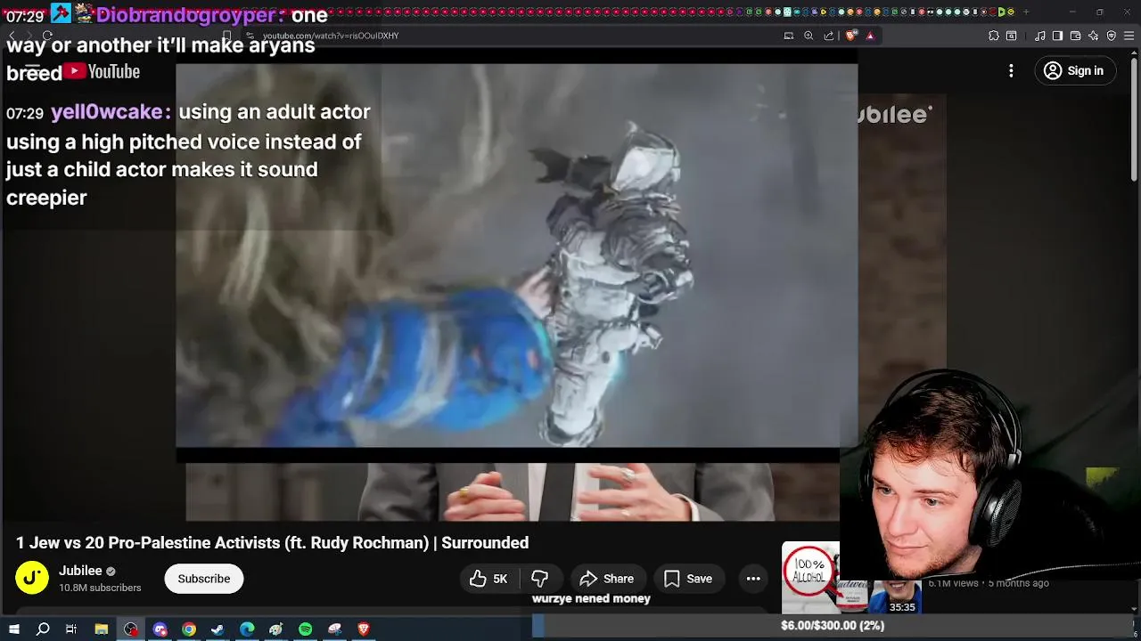Click the browser reload button
The width and height of the screenshot is (1141, 641).
coord(46,36)
